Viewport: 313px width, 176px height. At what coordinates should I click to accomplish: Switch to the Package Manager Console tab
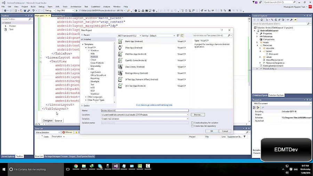[x=56, y=157]
